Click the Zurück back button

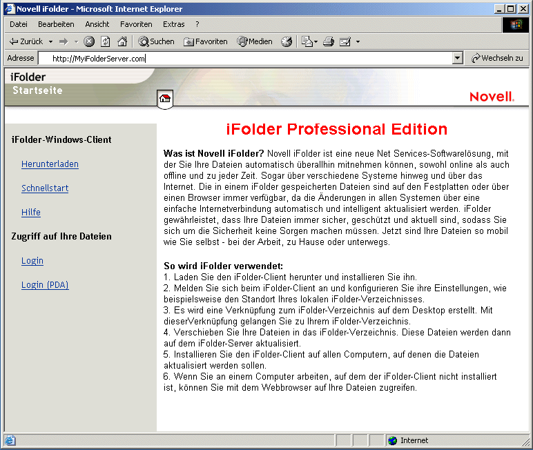(26, 41)
